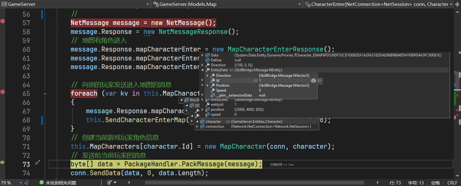461x186 pixels.
Task: Open the GameServer project dropdown
Action: pos(148,4)
